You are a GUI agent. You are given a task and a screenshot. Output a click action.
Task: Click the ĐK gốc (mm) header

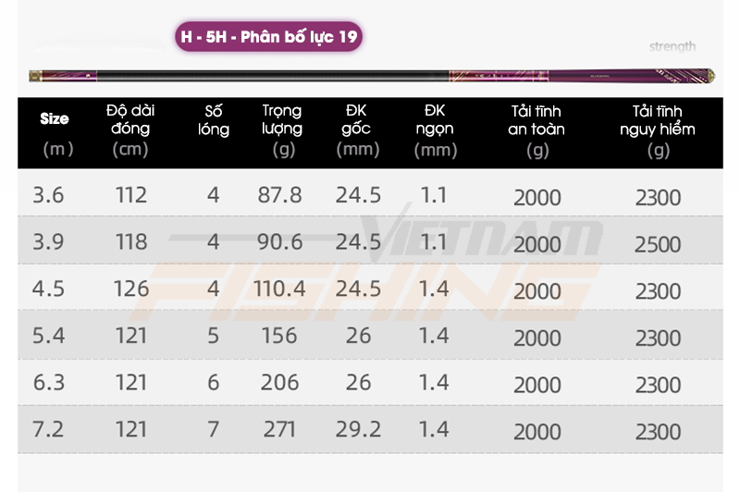pyautogui.click(x=357, y=129)
